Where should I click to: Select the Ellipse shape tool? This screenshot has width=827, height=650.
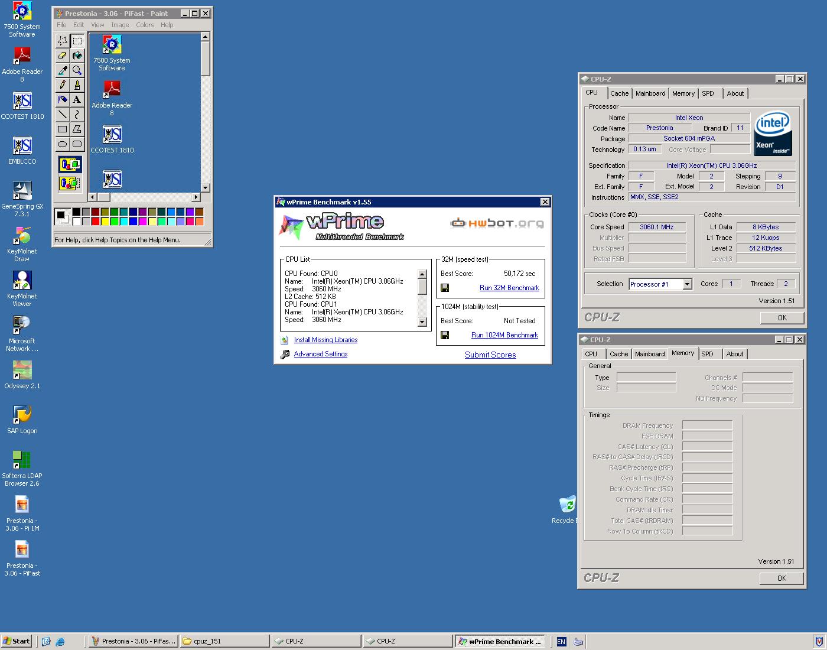[x=62, y=144]
